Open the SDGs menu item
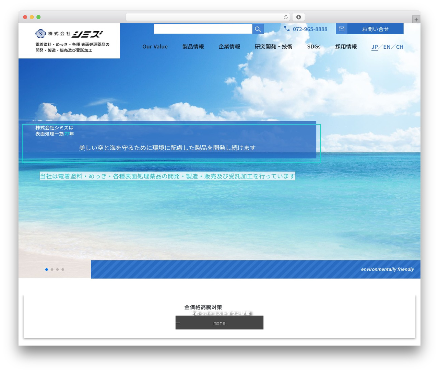 [x=314, y=47]
